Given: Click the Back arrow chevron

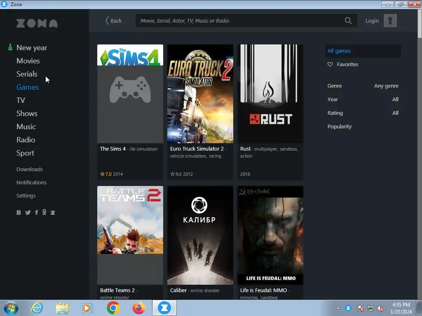Looking at the screenshot, I should (x=107, y=21).
